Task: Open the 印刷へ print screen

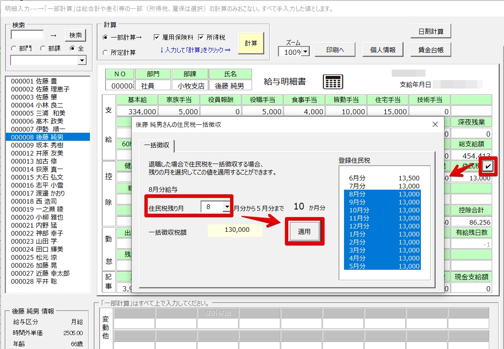Action: click(x=335, y=50)
